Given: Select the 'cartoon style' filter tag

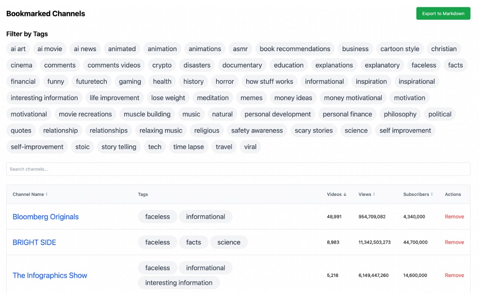Looking at the screenshot, I should [400, 49].
